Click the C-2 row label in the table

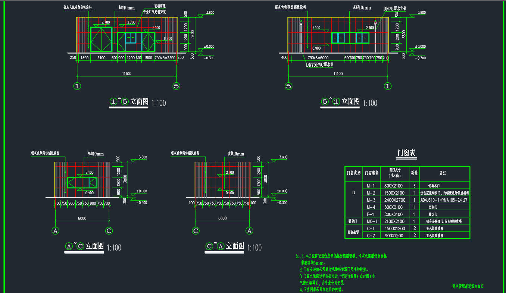(371, 235)
